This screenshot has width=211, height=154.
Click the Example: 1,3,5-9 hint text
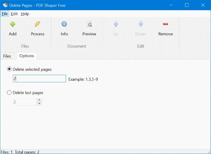pyautogui.click(x=83, y=79)
